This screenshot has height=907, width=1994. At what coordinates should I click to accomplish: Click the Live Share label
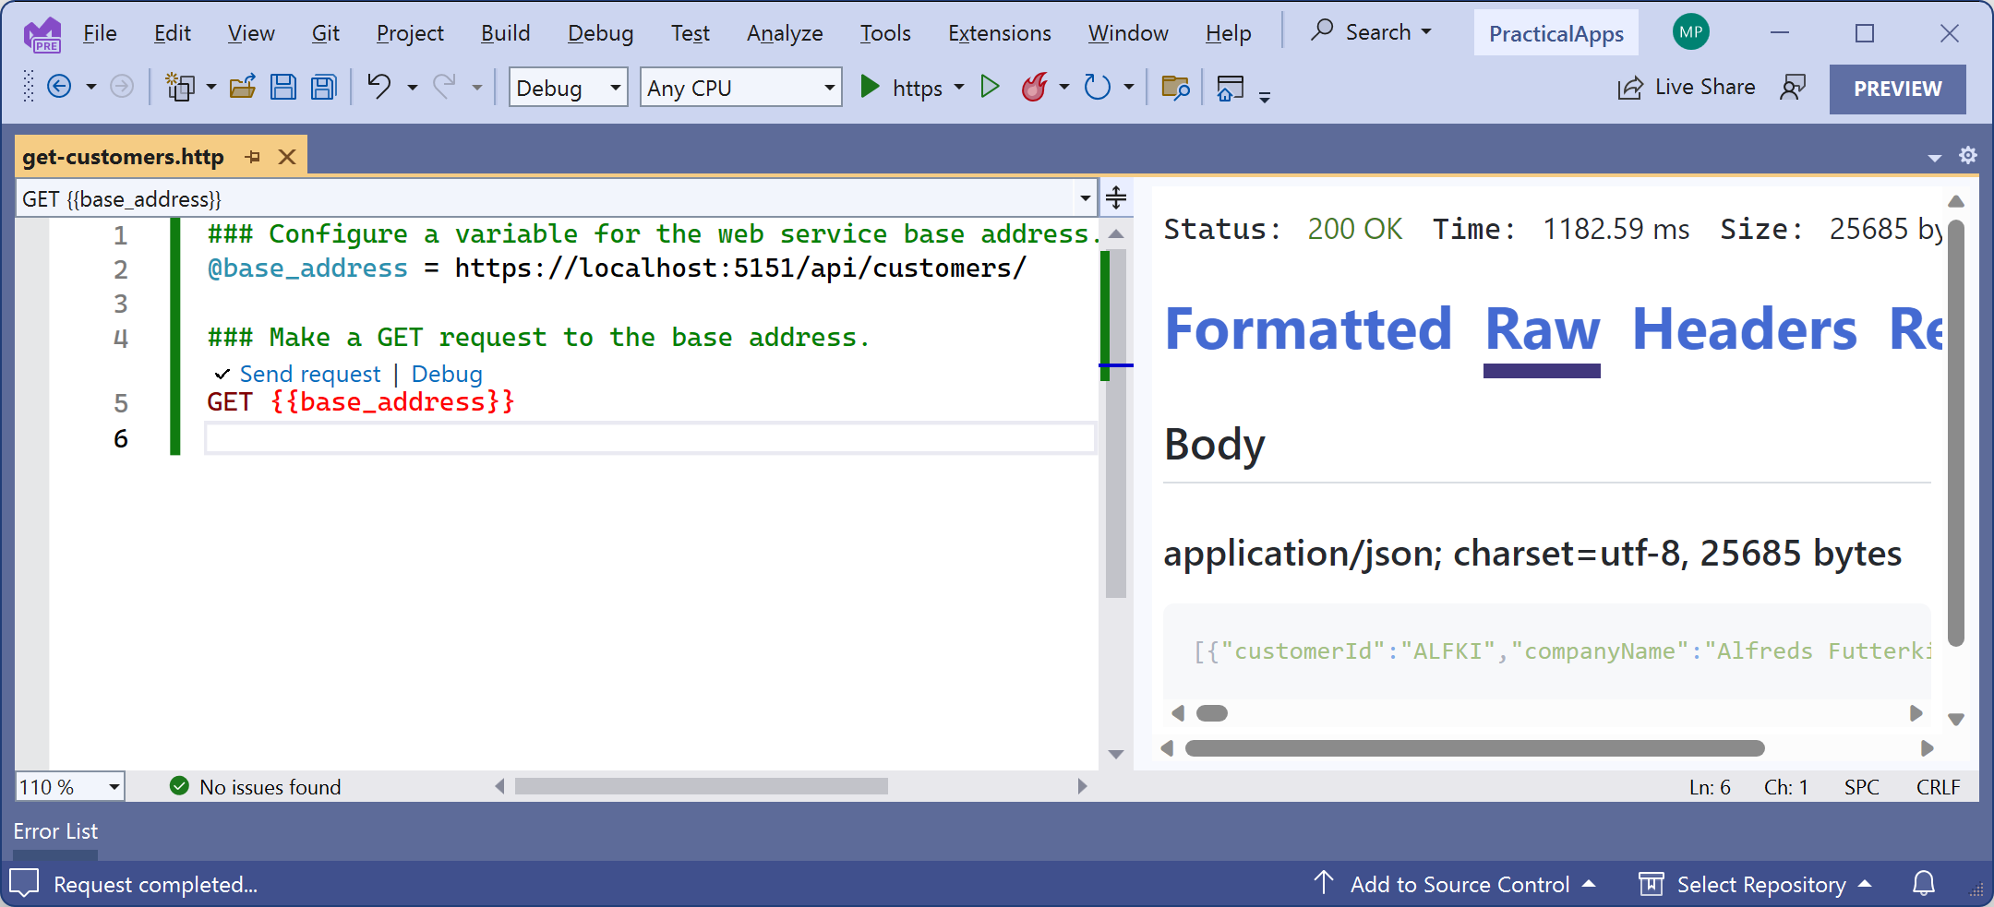pyautogui.click(x=1705, y=87)
